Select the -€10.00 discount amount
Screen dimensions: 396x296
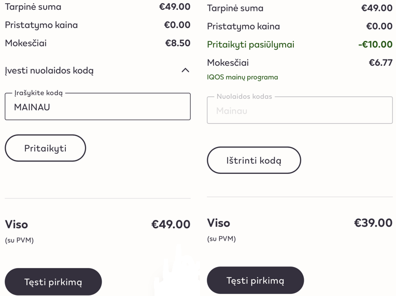375,45
